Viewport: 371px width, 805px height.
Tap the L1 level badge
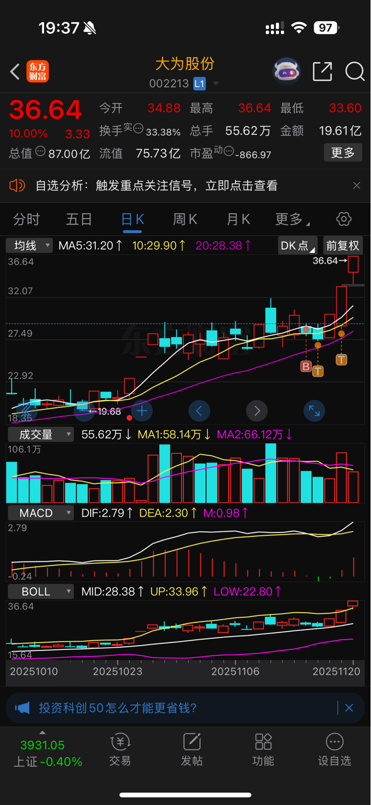(x=200, y=84)
